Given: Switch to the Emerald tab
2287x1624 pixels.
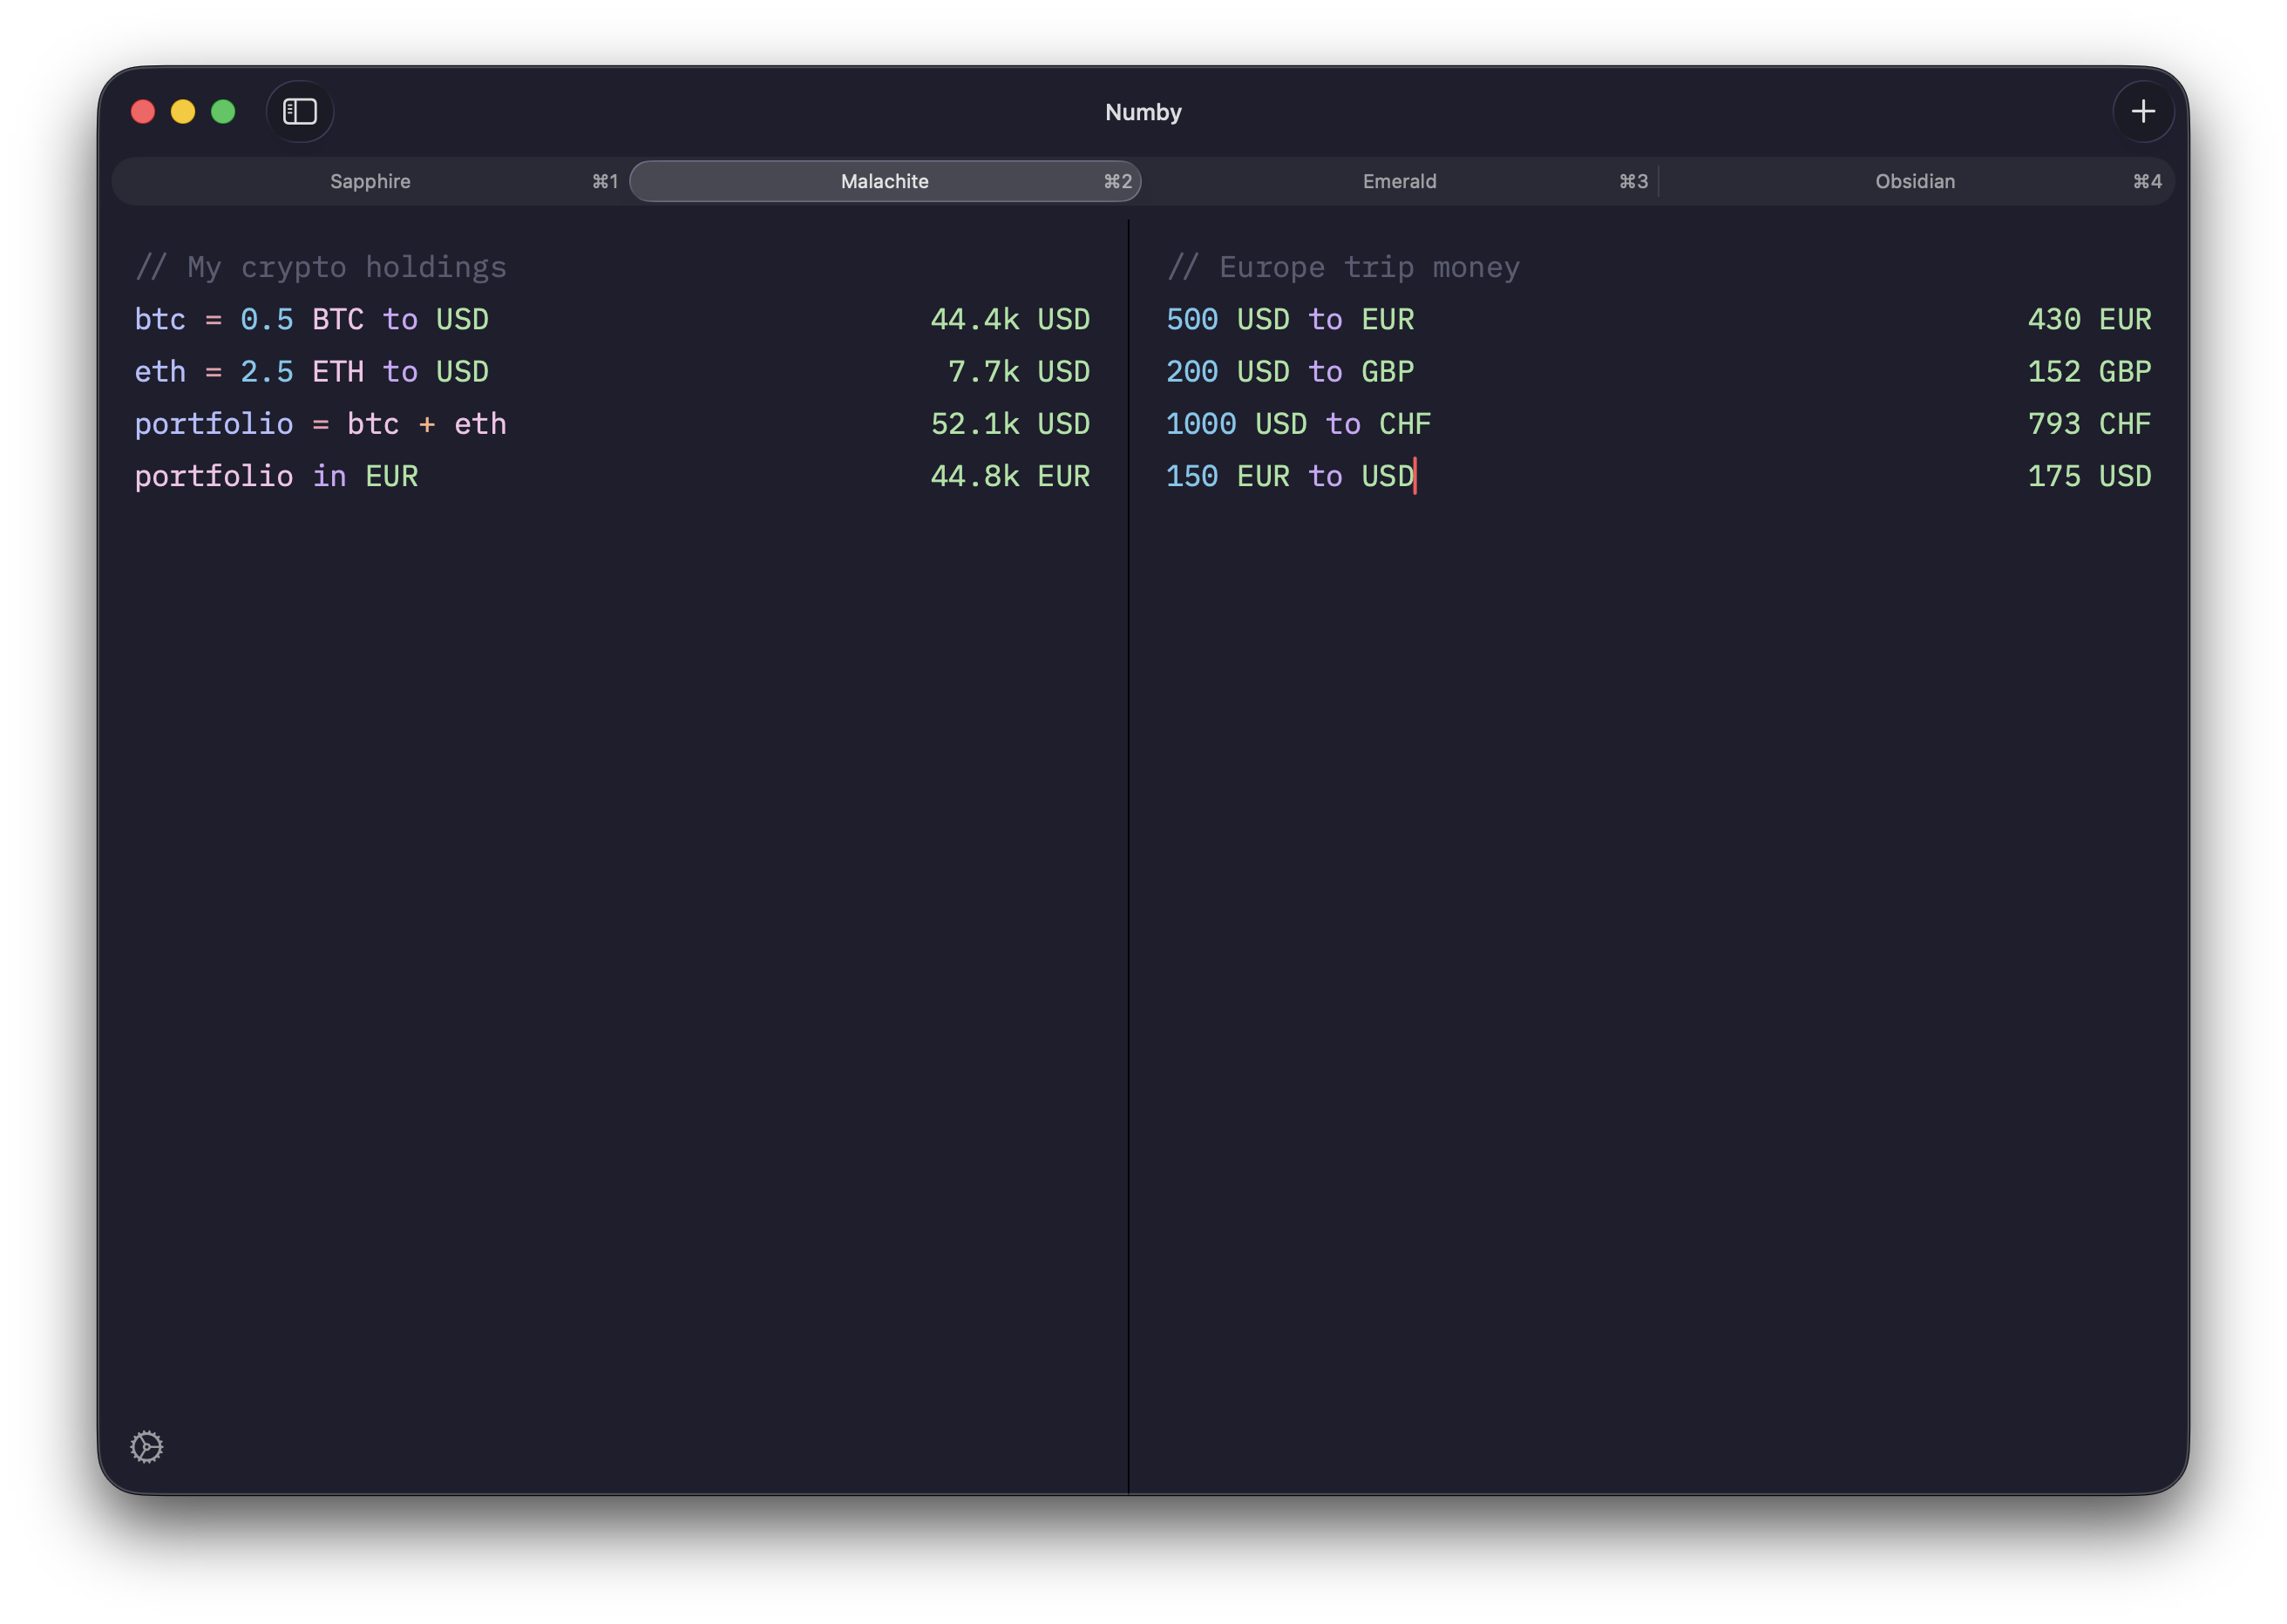Looking at the screenshot, I should pyautogui.click(x=1399, y=181).
